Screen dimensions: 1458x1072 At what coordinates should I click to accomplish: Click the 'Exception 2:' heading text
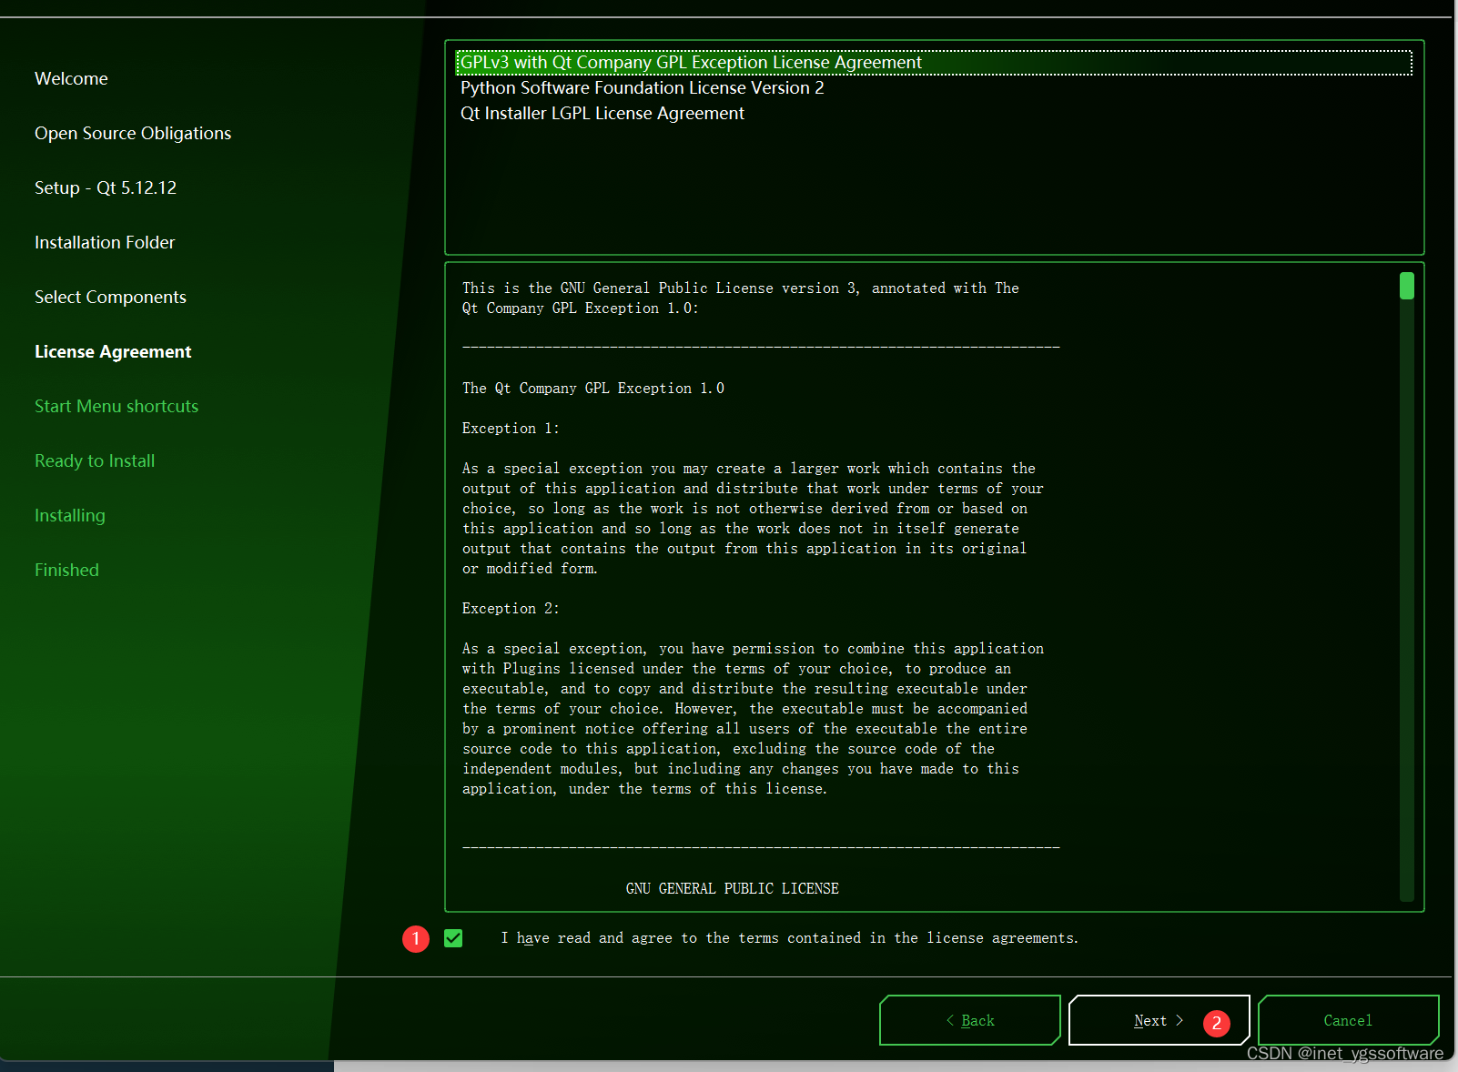(x=511, y=609)
